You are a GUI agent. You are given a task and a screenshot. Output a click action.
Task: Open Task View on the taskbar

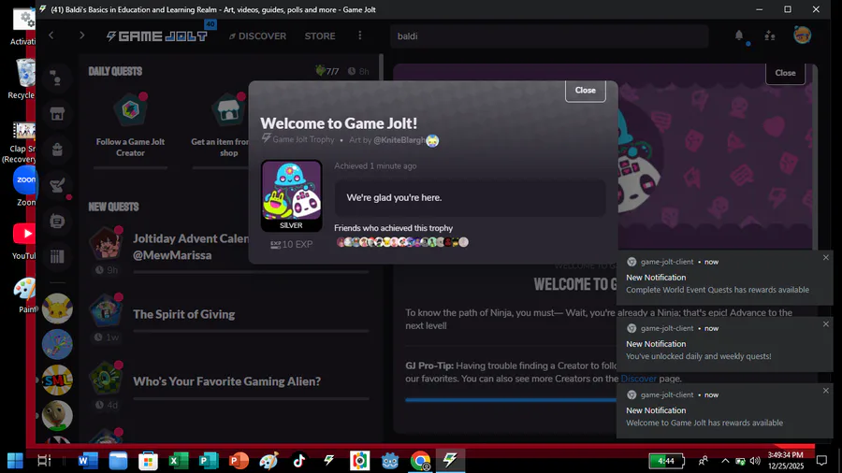[44, 460]
